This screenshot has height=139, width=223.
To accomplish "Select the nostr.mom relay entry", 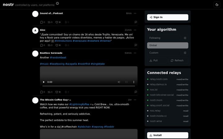I will (168, 100).
